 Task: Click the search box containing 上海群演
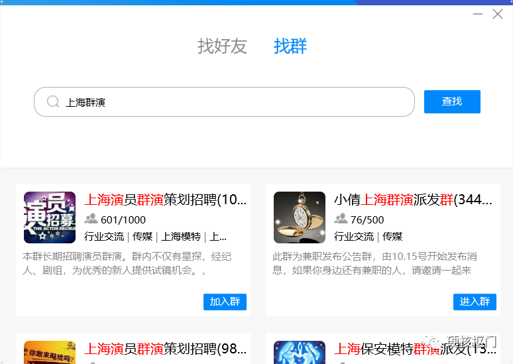pos(224,102)
